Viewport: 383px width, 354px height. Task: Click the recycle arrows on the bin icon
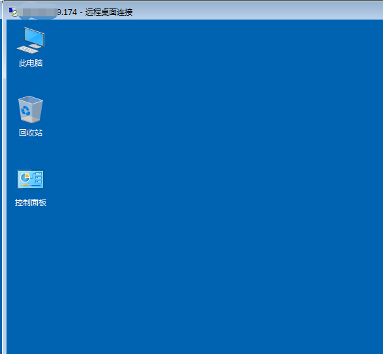[25, 111]
